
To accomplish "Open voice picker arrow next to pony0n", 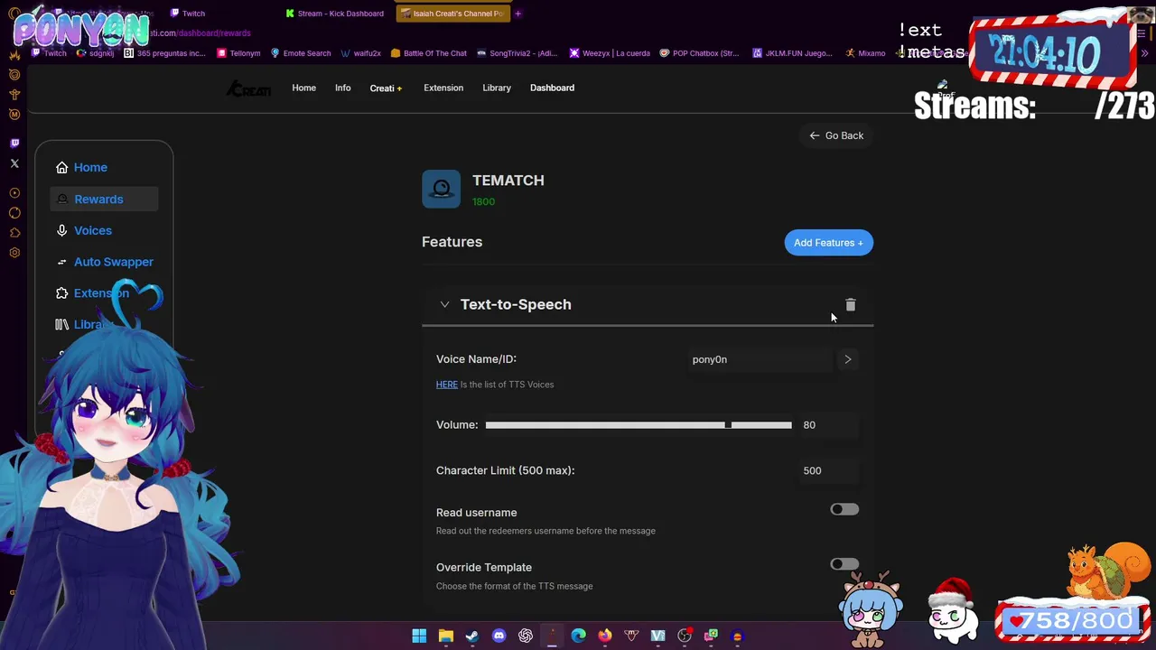I will 847,359.
